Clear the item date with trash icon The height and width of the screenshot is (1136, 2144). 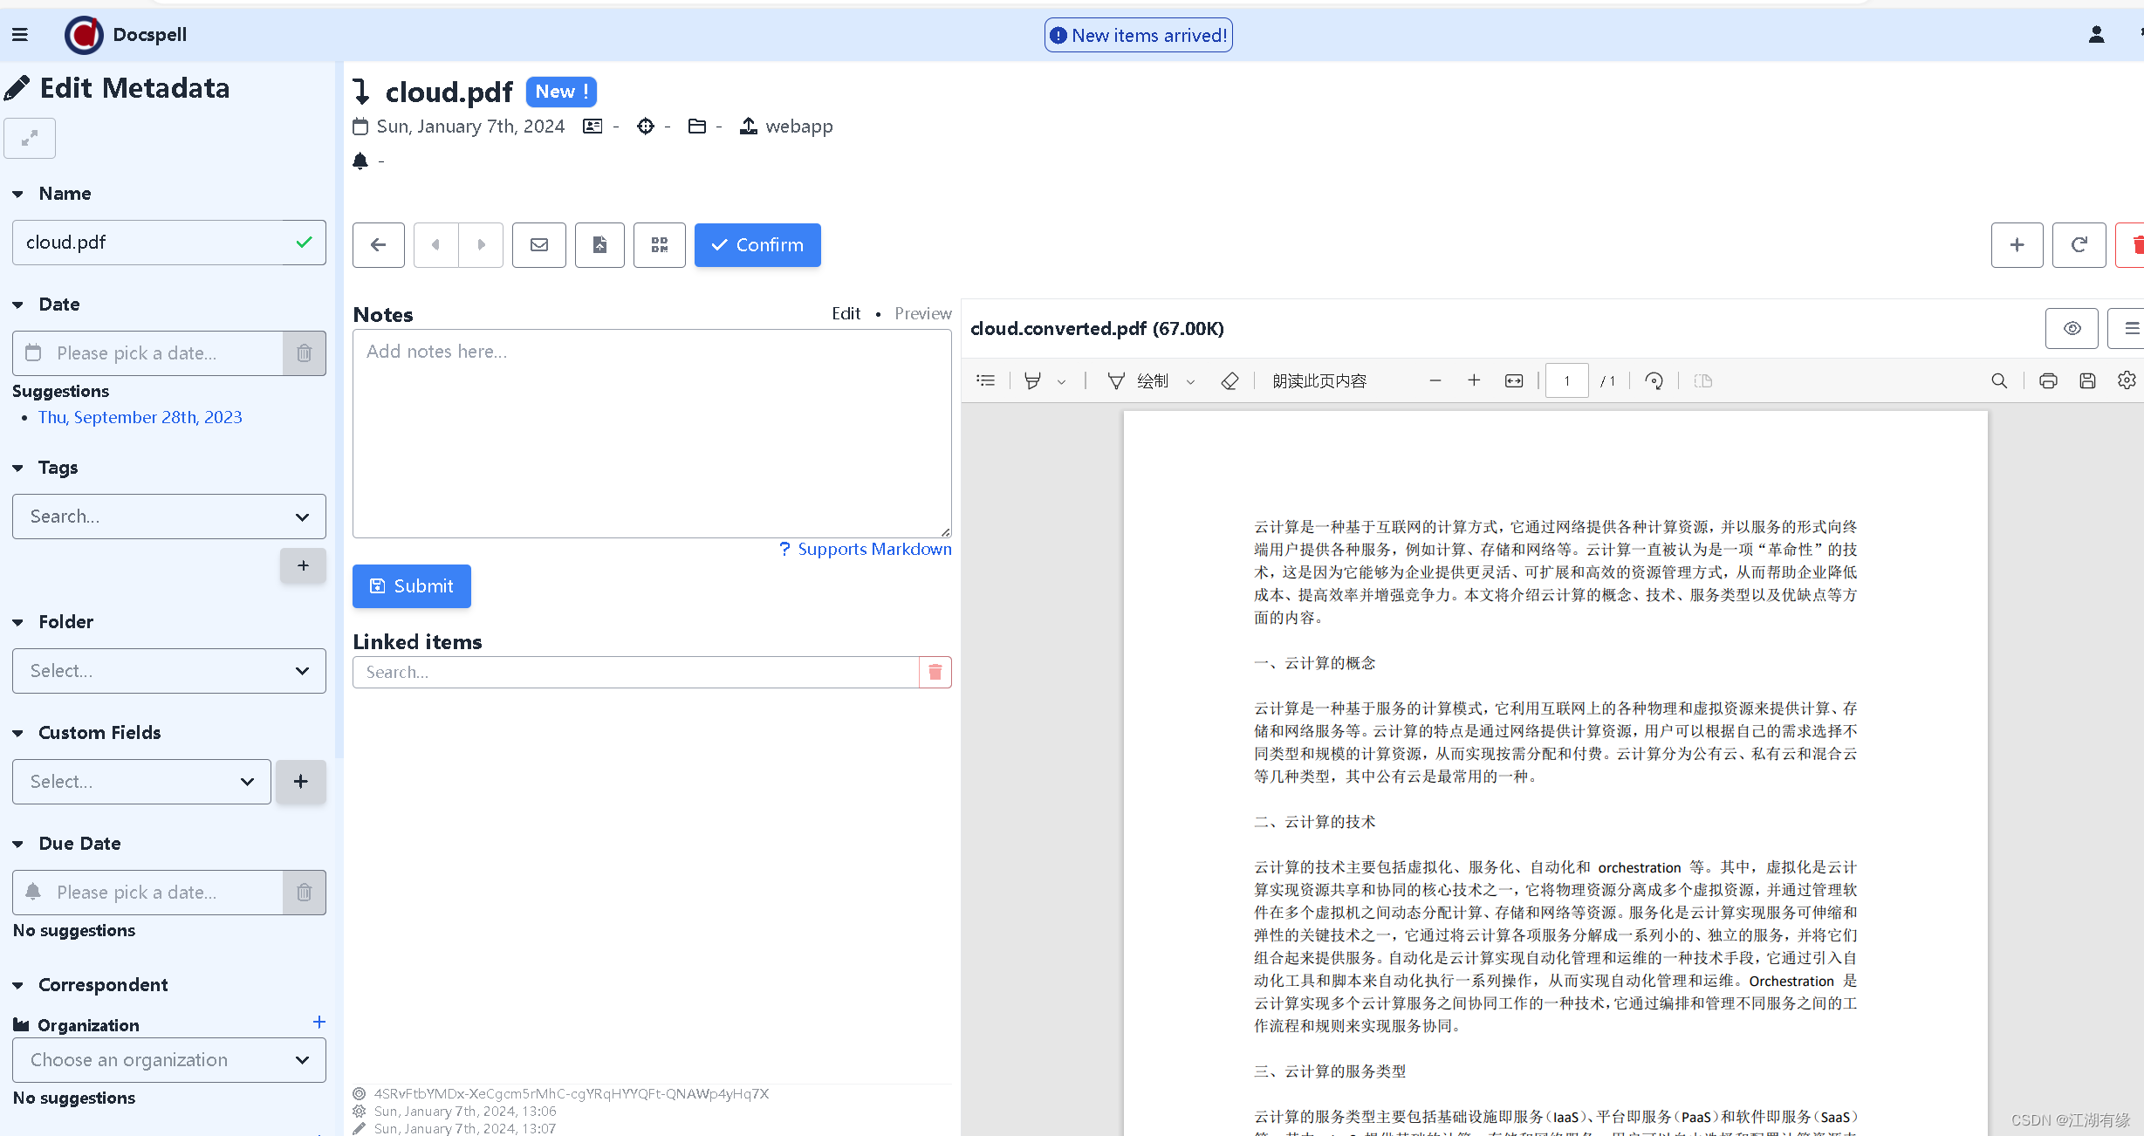304,353
